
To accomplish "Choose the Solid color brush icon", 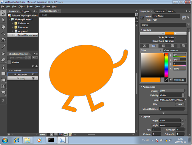I will pos(154,46).
